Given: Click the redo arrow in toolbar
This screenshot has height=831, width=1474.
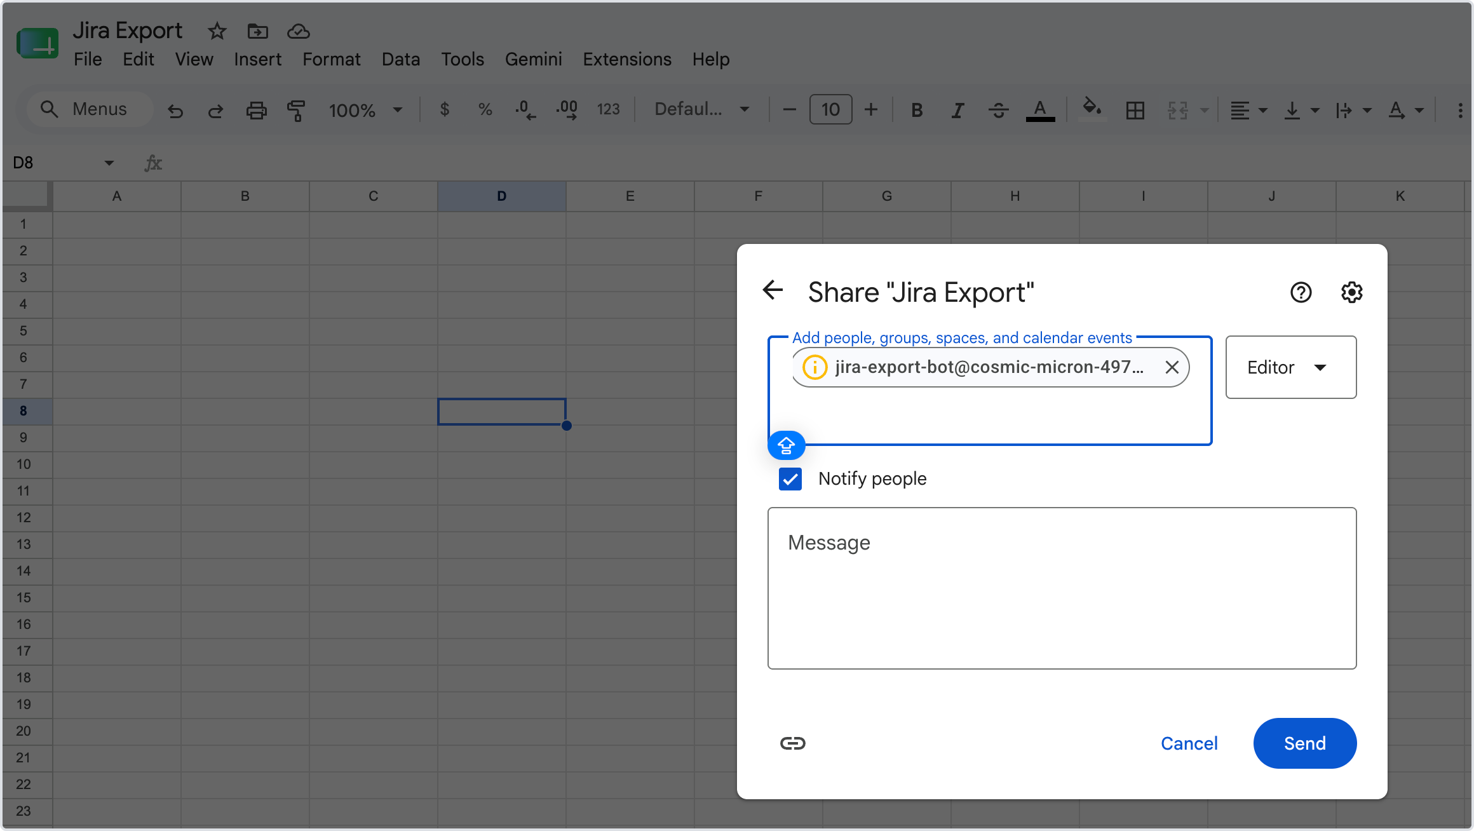Looking at the screenshot, I should (x=215, y=111).
